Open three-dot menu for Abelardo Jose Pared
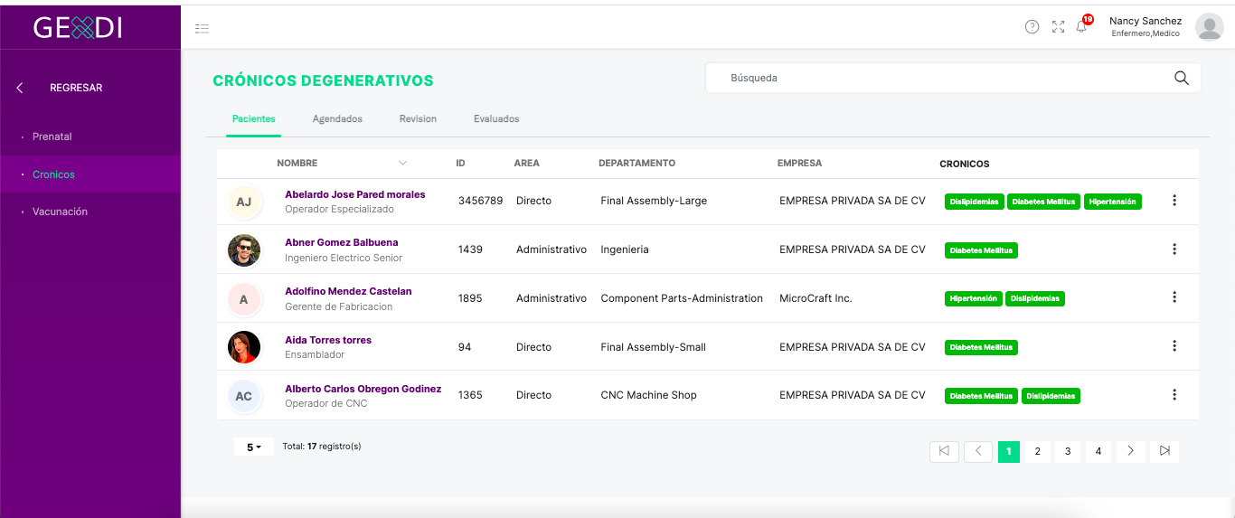Image resolution: width=1235 pixels, height=518 pixels. pyautogui.click(x=1174, y=201)
